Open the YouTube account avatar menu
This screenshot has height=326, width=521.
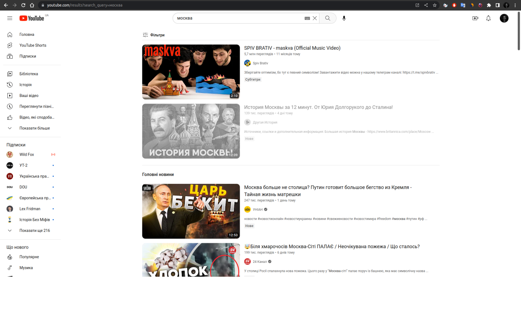click(x=504, y=18)
